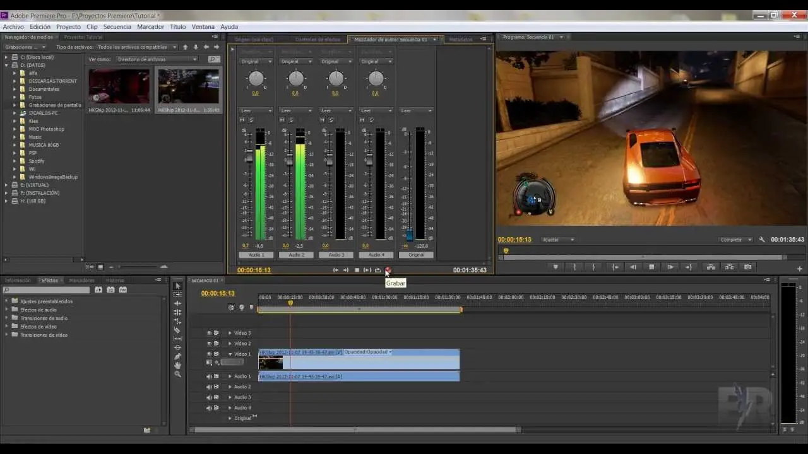The width and height of the screenshot is (808, 454).
Task: Expand the C: (Disco local) drive
Action: click(x=7, y=57)
